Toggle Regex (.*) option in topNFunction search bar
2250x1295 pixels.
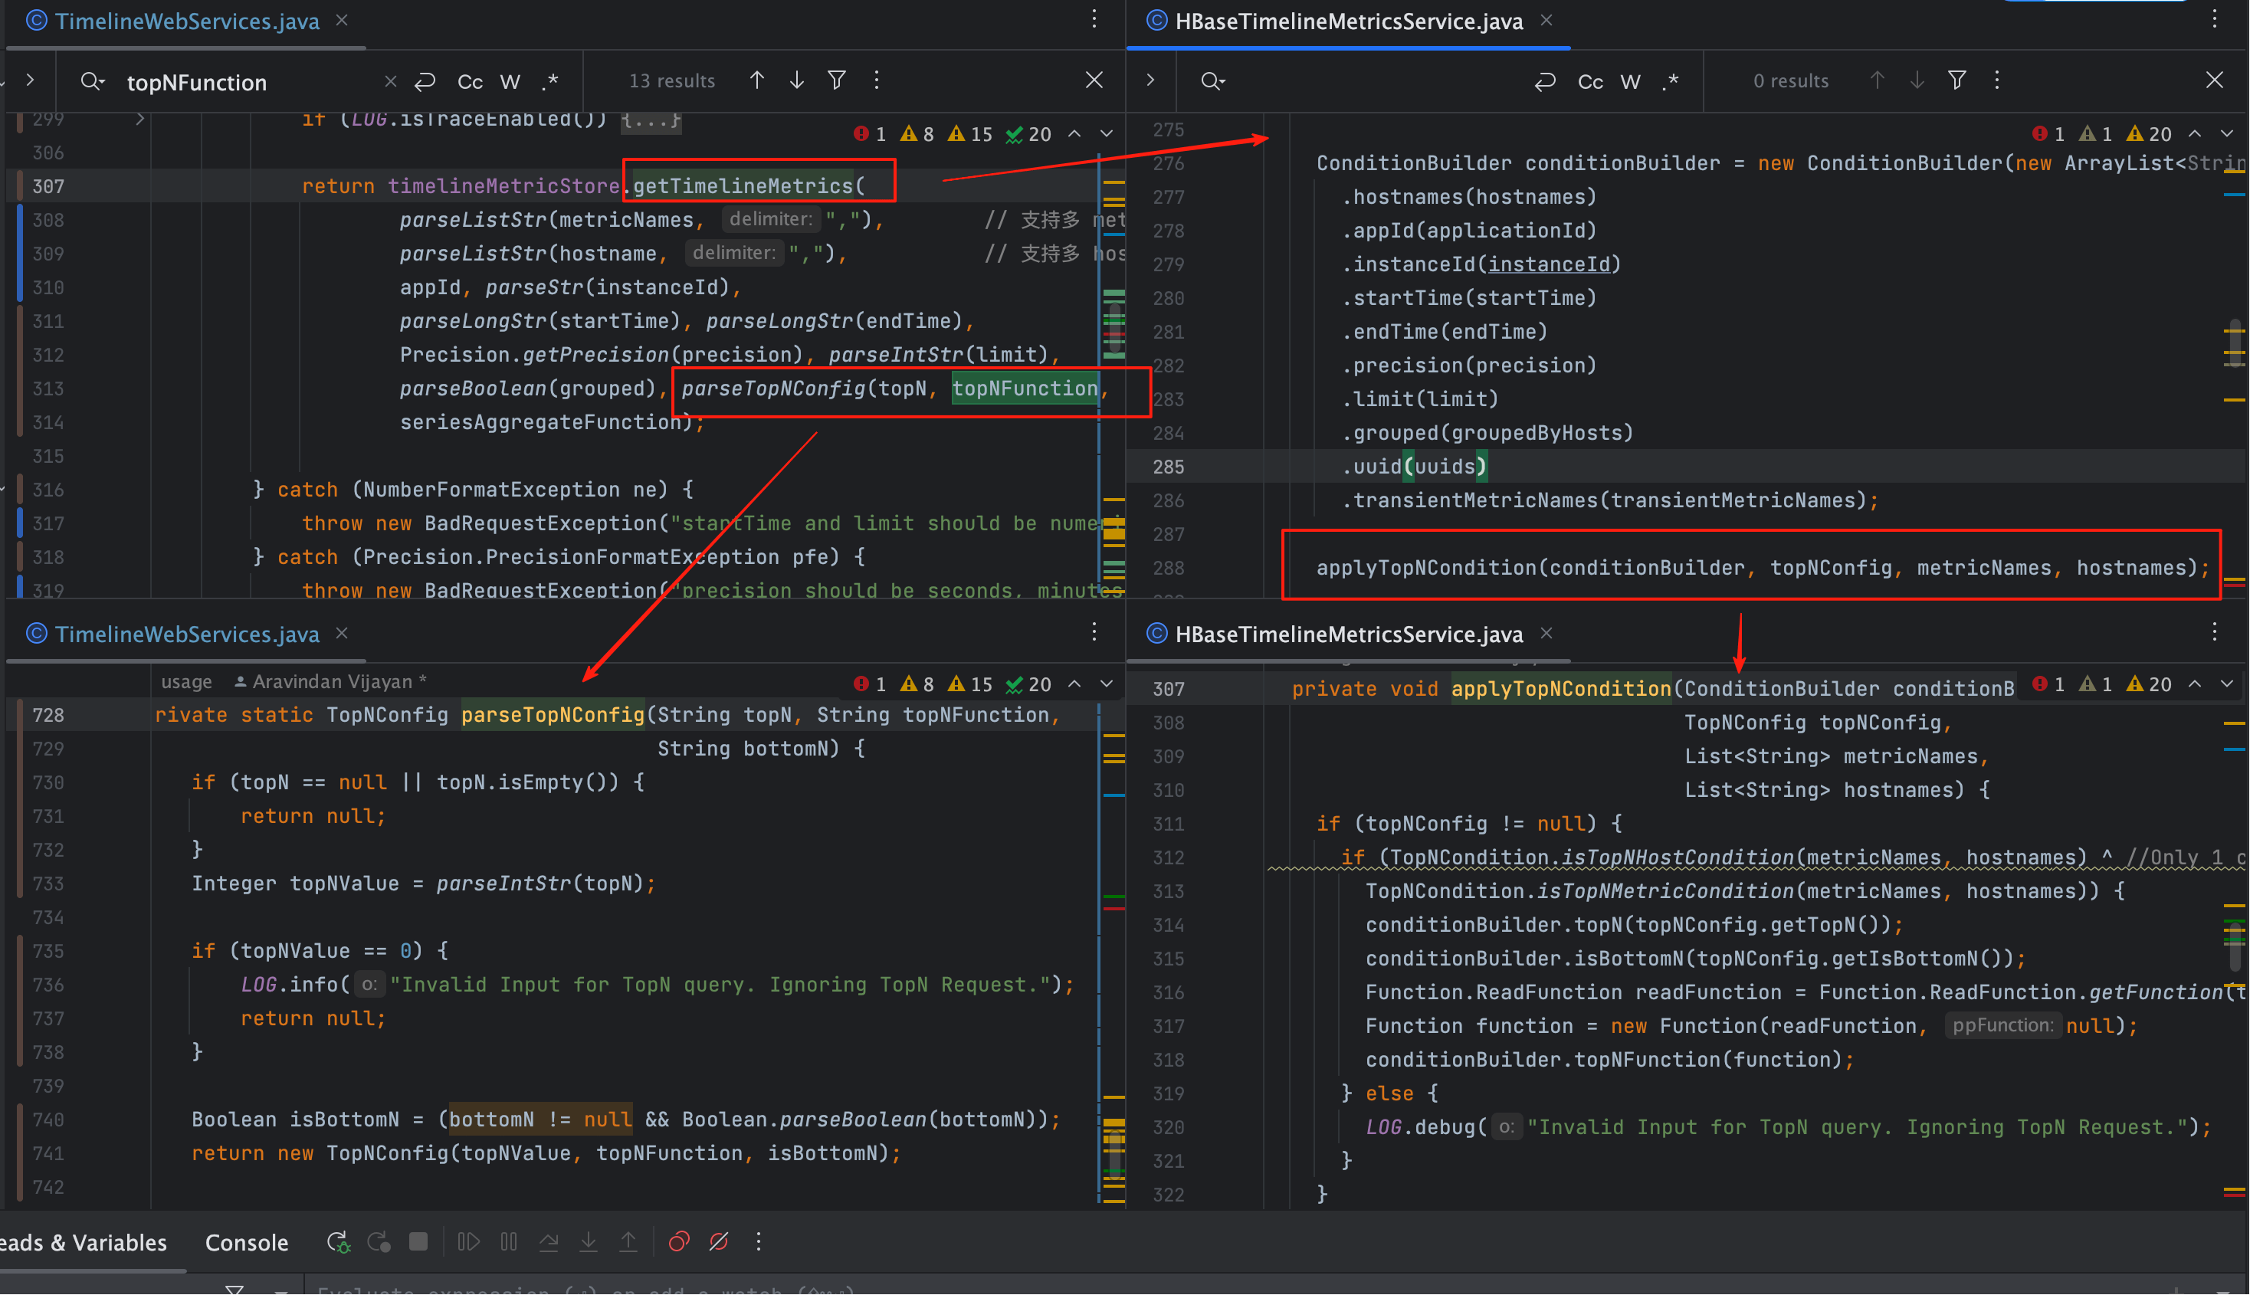550,82
